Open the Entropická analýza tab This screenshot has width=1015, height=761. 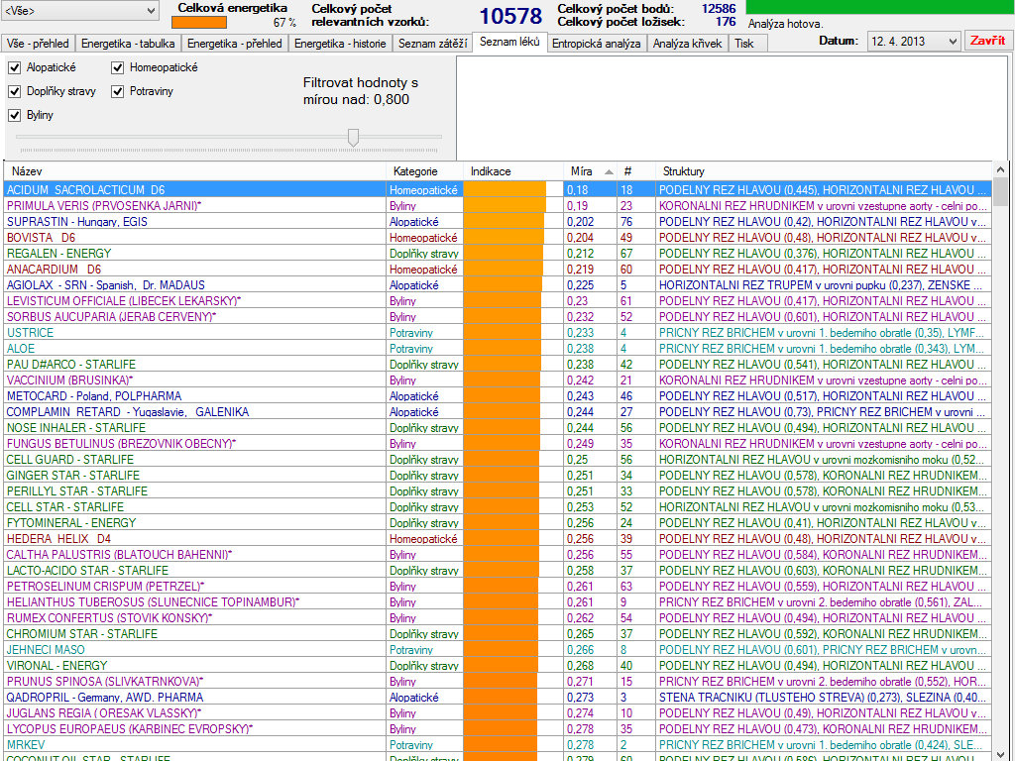[x=596, y=44]
